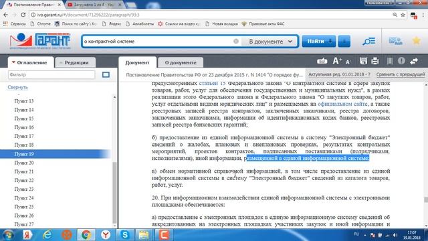Click Сравнить с предыдущей link

point(401,74)
